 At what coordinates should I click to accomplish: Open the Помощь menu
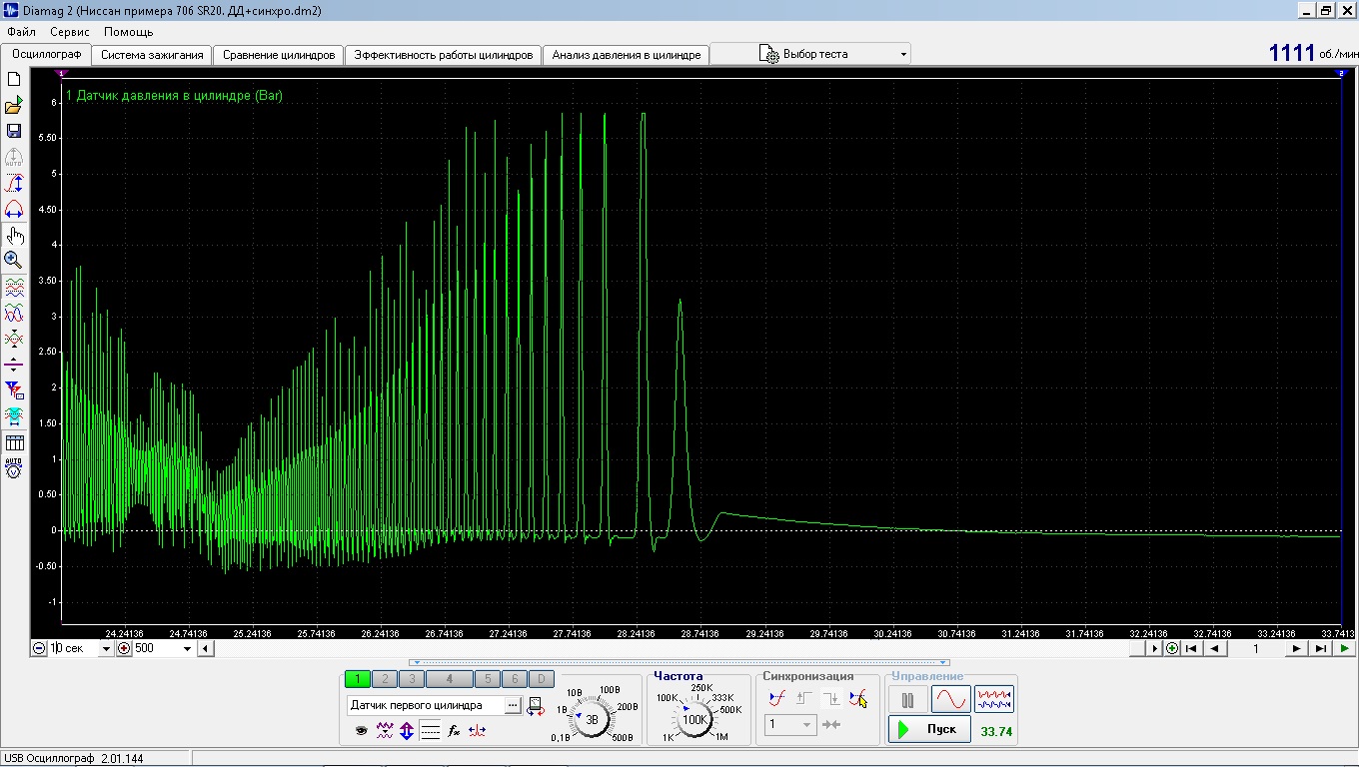click(129, 32)
